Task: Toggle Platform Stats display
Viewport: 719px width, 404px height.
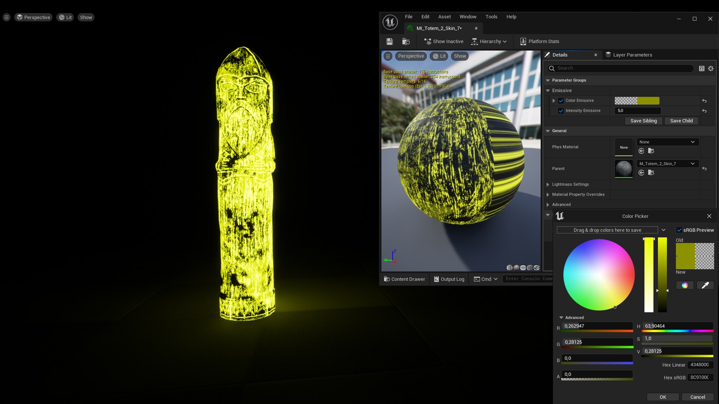Action: (x=540, y=42)
